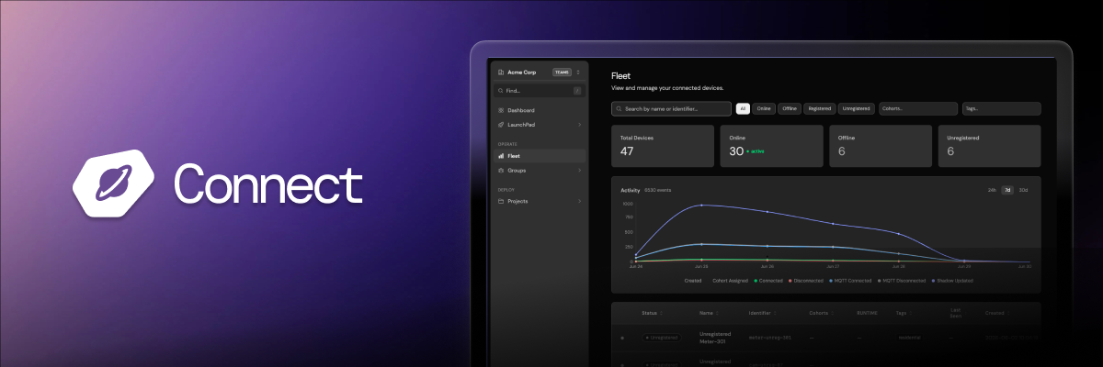Viewport: 1103px width, 367px height.
Task: Toggle the Shadow Updated legend entry
Action: click(951, 281)
